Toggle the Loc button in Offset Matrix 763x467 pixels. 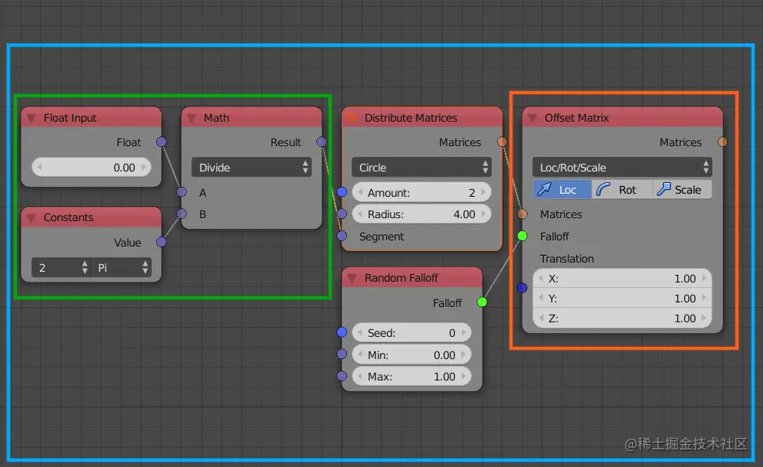coord(562,189)
